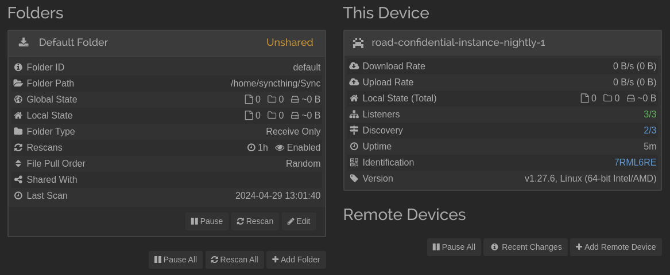Click the Folder ID info icon
This screenshot has width=670, height=275.
pyautogui.click(x=18, y=68)
